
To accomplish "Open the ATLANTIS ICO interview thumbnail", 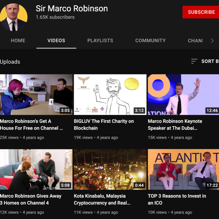I will click(x=183, y=169).
